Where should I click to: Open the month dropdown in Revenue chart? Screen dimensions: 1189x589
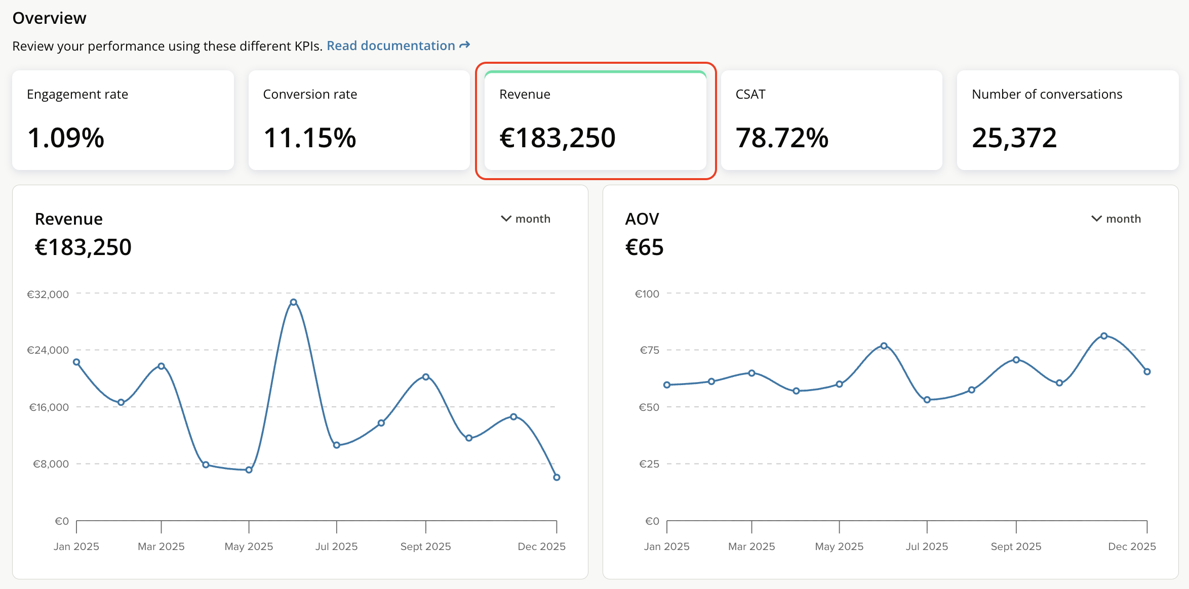[x=532, y=219]
